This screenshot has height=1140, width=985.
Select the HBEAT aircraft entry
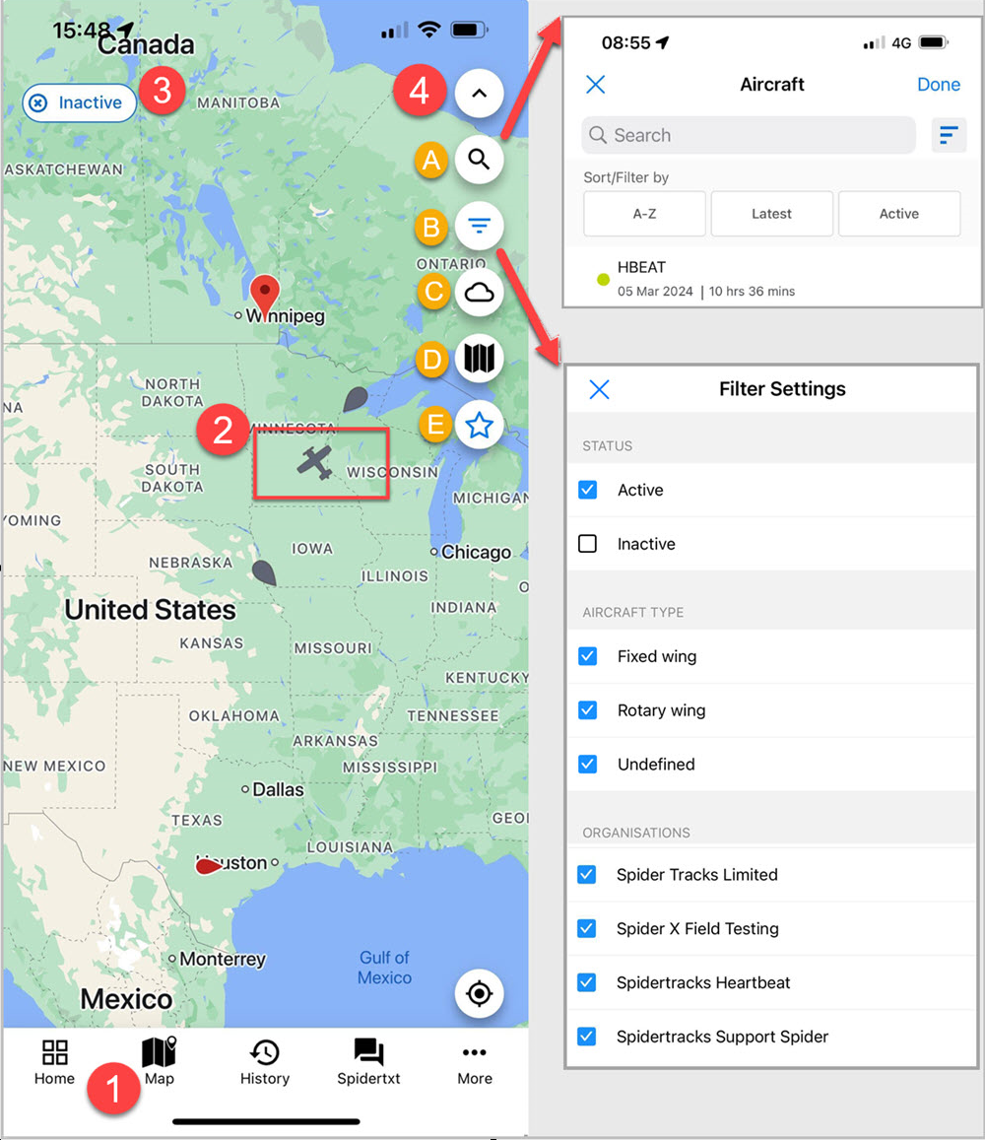click(x=772, y=279)
